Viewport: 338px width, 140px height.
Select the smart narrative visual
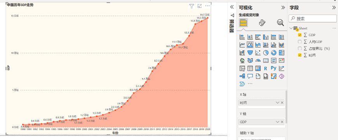(258, 76)
